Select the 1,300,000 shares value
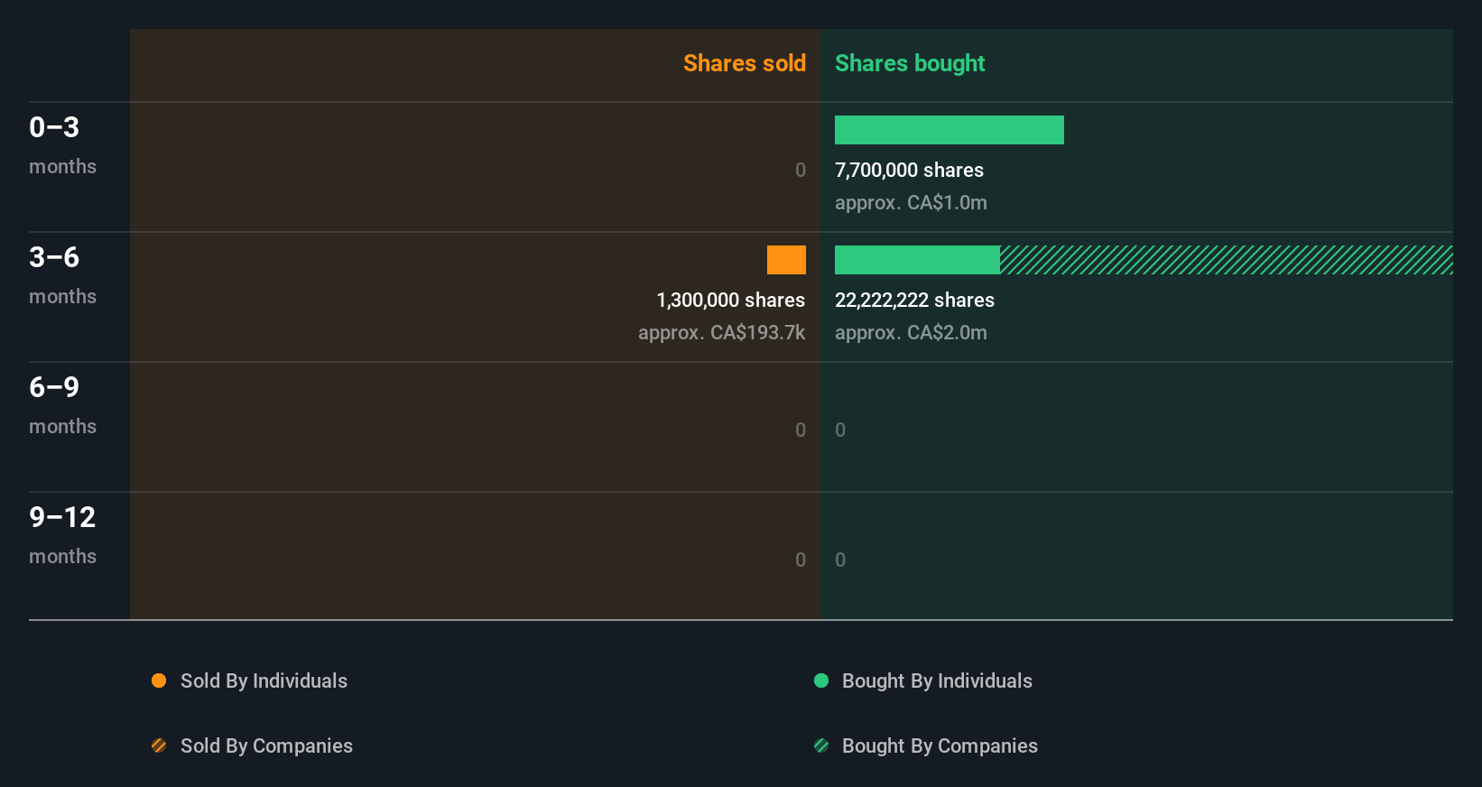1482x787 pixels. pos(731,300)
